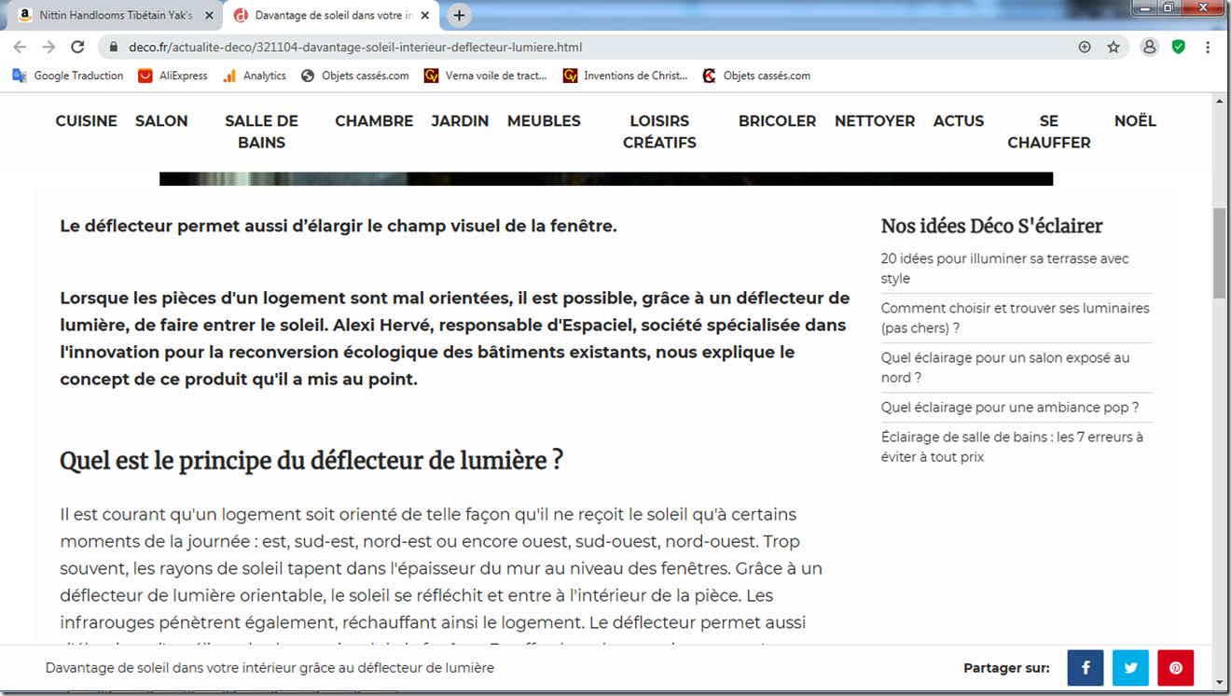Click the scrollbar down arrow
Image resolution: width=1231 pixels, height=696 pixels.
[1219, 682]
